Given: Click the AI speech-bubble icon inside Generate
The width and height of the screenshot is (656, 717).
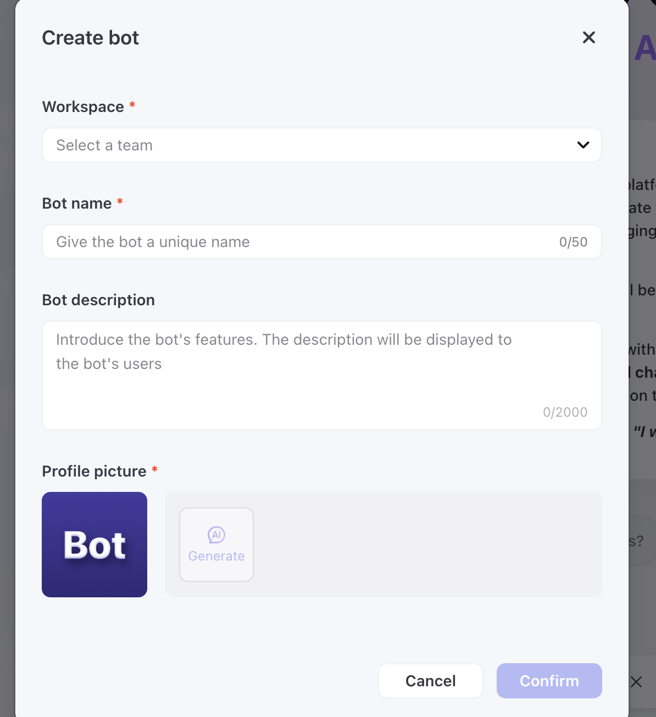Looking at the screenshot, I should pos(216,533).
